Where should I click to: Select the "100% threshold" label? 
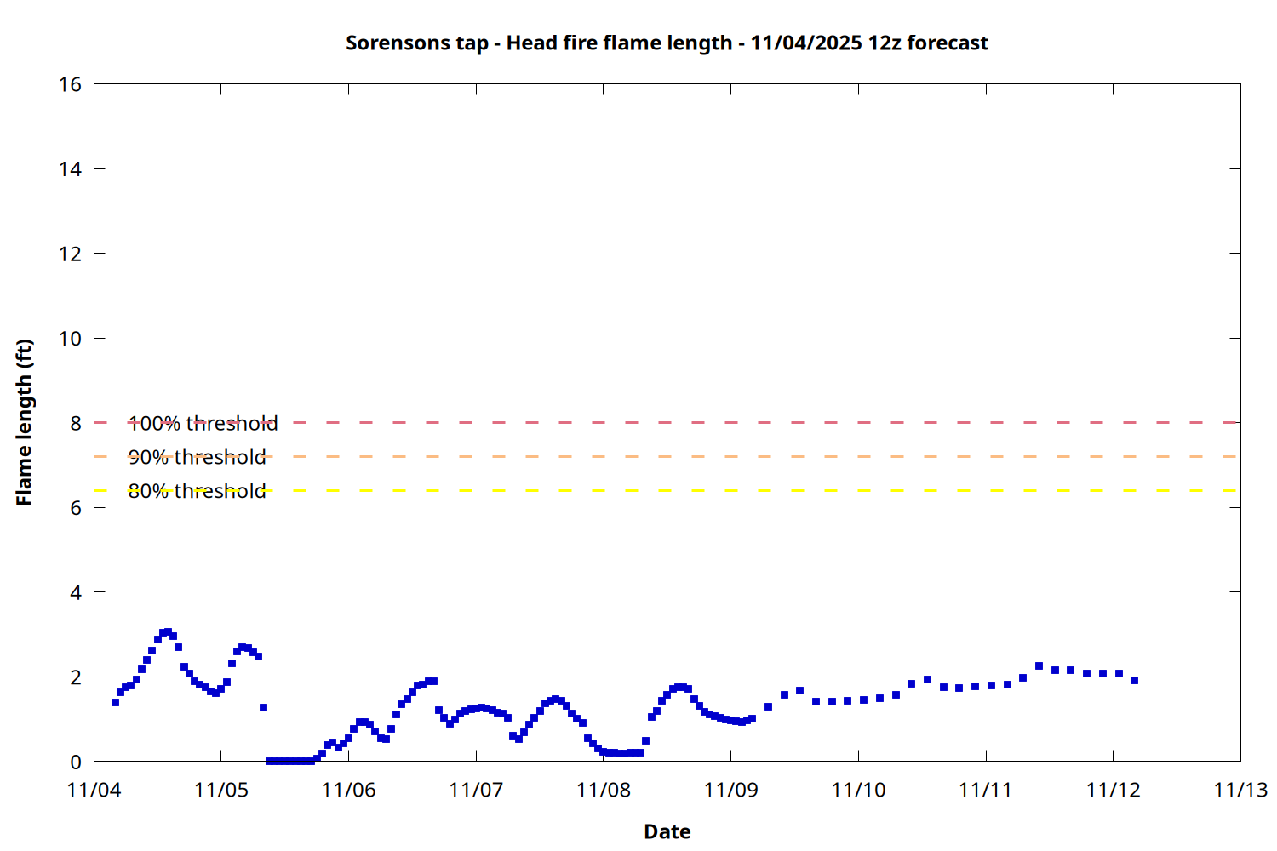pos(203,423)
